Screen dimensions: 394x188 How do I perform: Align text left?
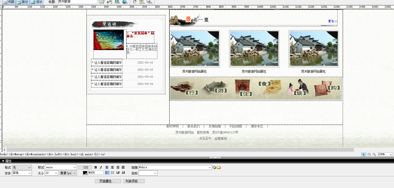[107, 167]
